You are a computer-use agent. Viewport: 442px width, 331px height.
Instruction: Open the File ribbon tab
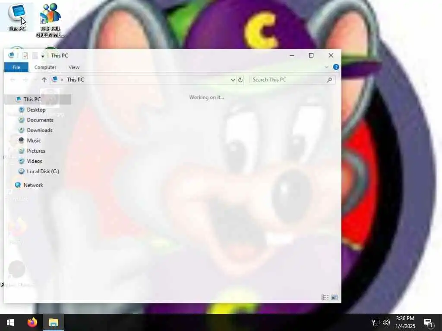click(x=16, y=67)
